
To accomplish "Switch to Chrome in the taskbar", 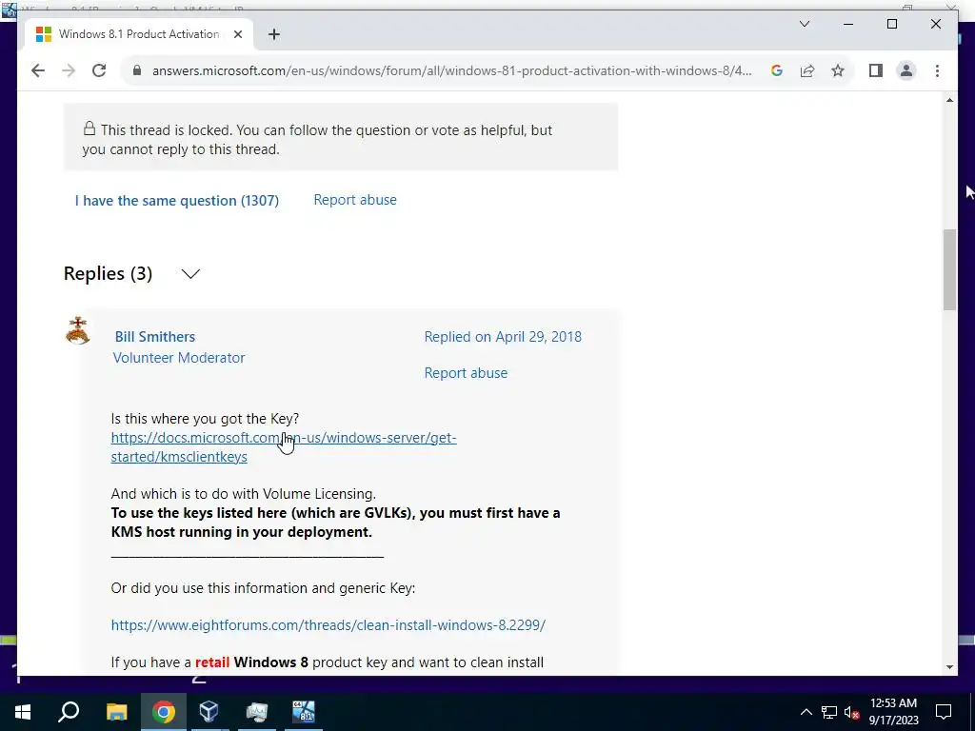I will pyautogui.click(x=164, y=712).
